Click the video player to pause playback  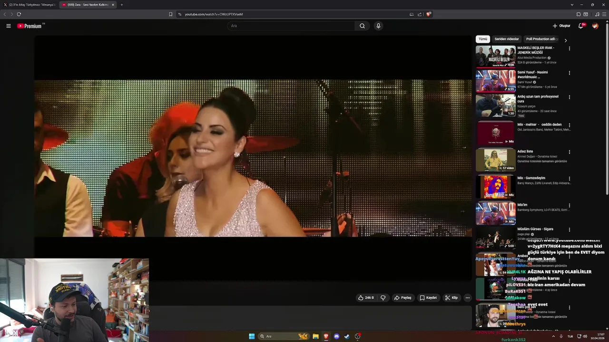(253, 158)
